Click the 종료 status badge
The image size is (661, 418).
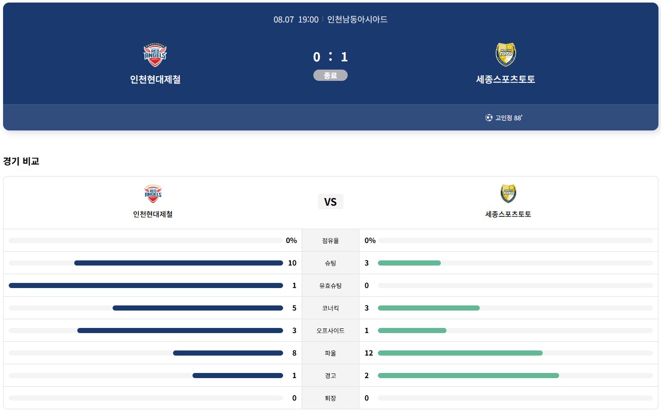click(330, 75)
